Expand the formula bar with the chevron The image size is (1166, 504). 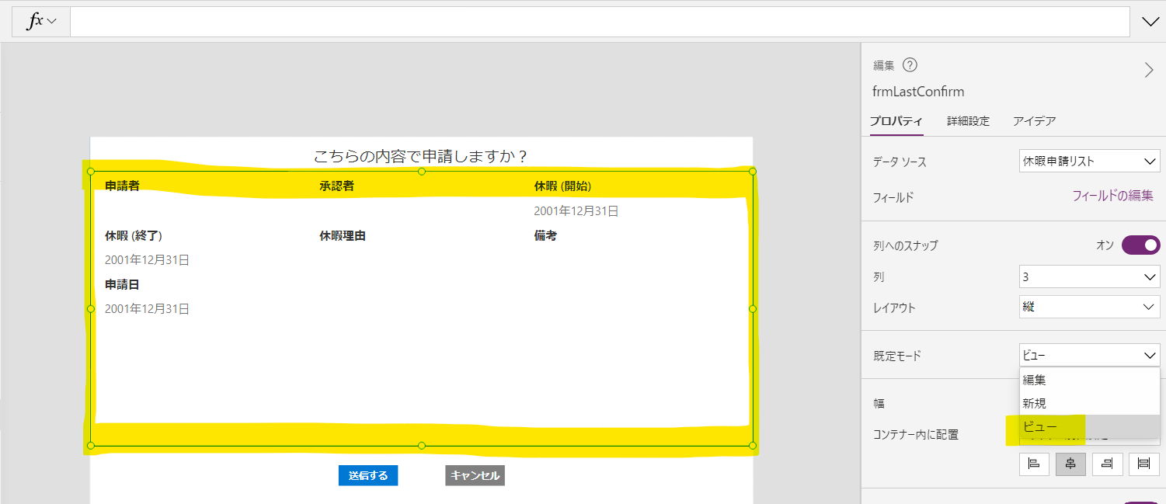(1150, 22)
